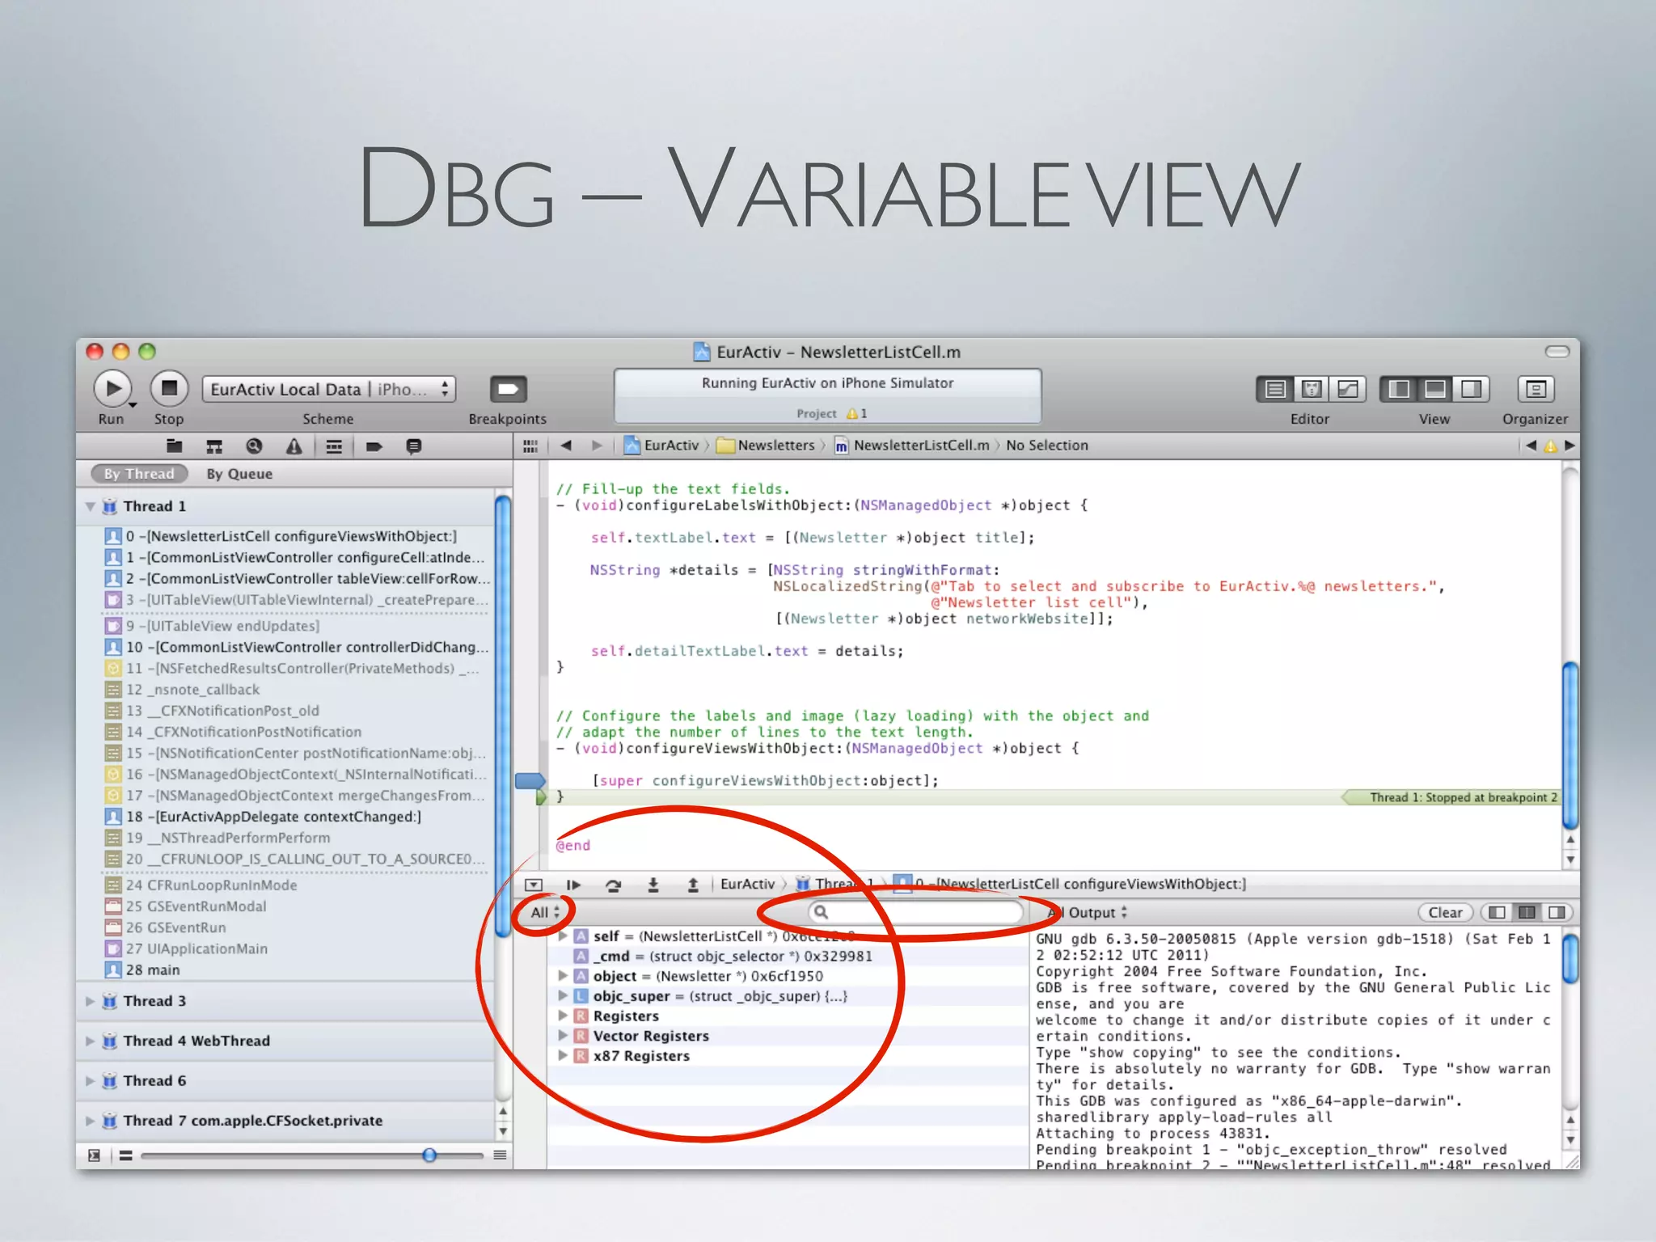Open the Search navigator icon
Screen dimensions: 1656x1242
click(254, 446)
